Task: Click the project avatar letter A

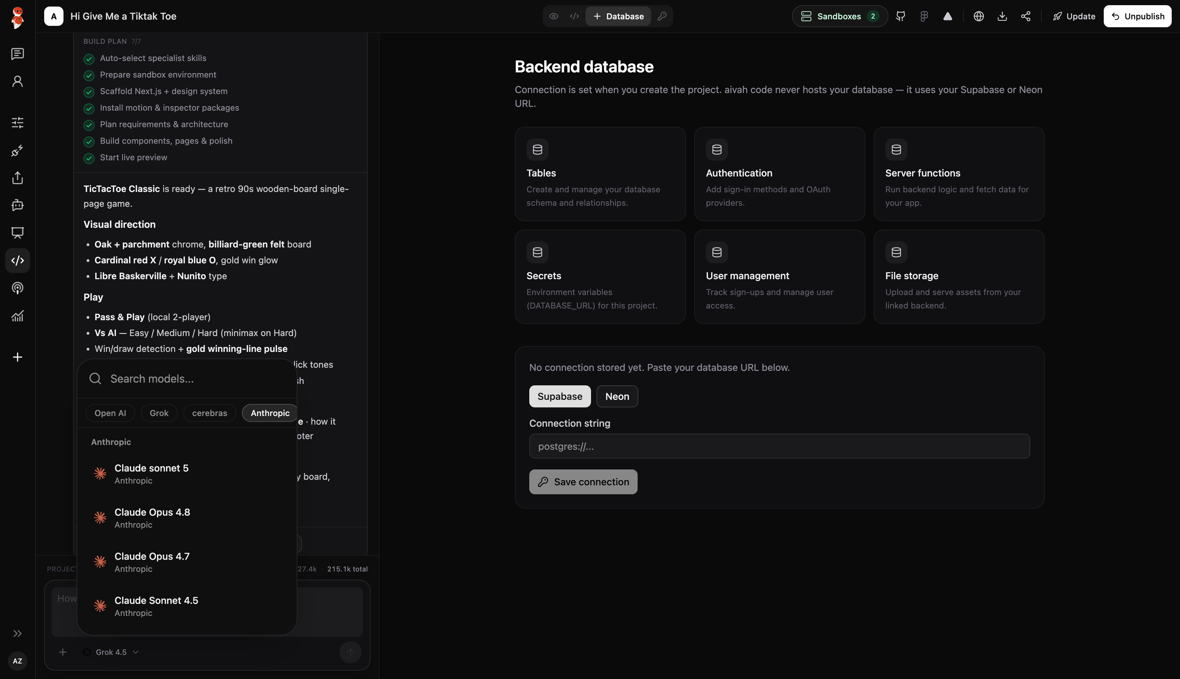Action: click(x=54, y=16)
